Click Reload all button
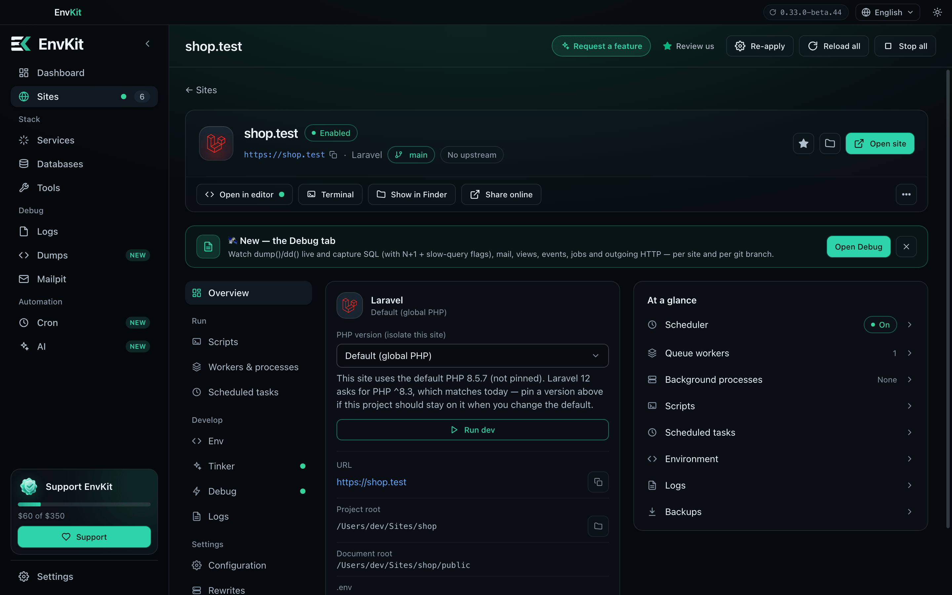This screenshot has width=952, height=595. 834,46
